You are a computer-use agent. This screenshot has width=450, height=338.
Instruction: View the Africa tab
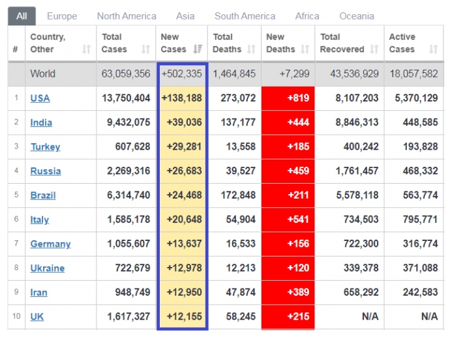point(307,16)
